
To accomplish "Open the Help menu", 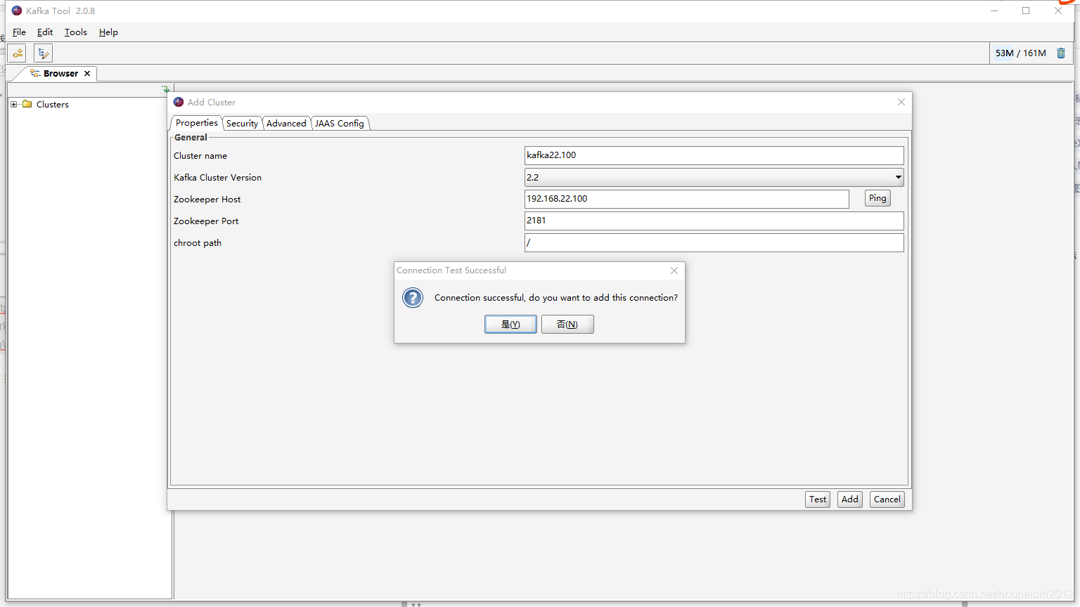I will click(x=108, y=32).
